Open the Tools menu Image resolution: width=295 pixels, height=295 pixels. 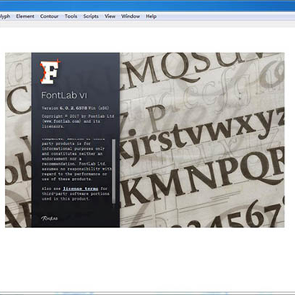(71, 16)
